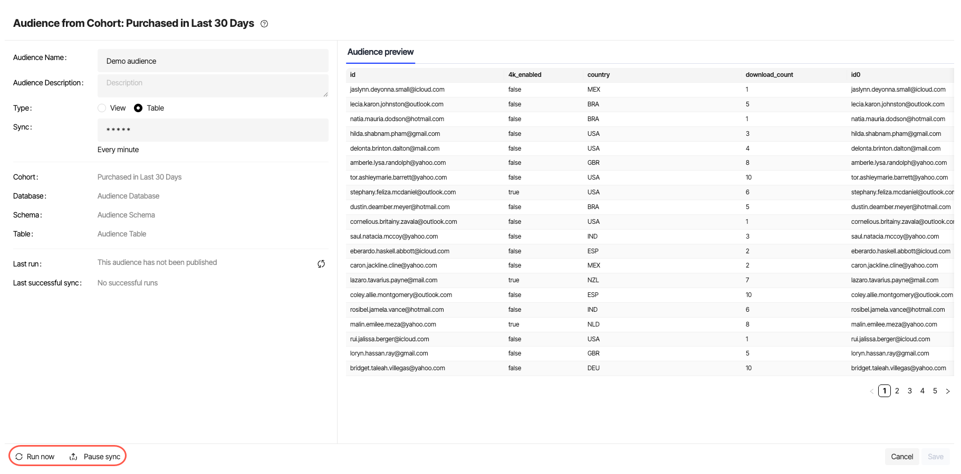Click the 4k_enabled column header

point(524,75)
